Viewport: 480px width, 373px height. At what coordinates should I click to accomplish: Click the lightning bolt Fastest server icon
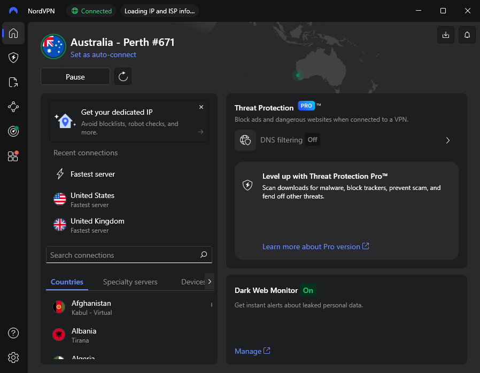(60, 174)
